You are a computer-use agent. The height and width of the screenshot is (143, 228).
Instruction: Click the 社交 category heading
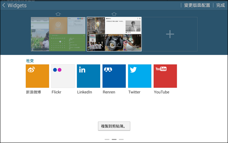pos(30,61)
